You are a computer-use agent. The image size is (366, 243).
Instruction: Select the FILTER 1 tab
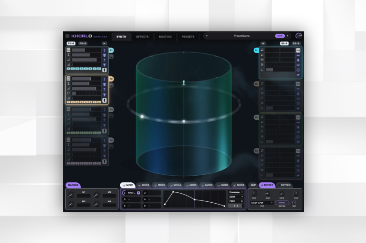point(267,185)
